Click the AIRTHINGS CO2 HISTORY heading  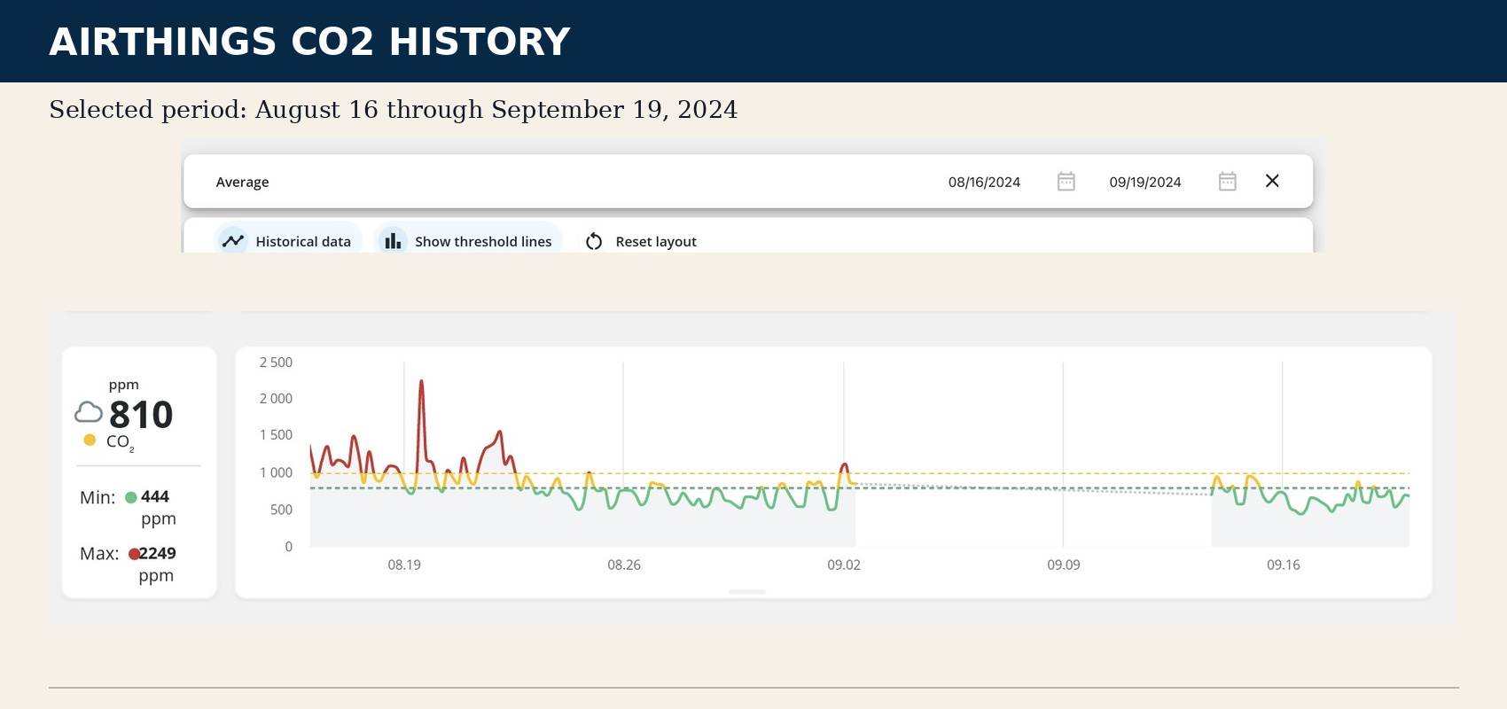309,42
